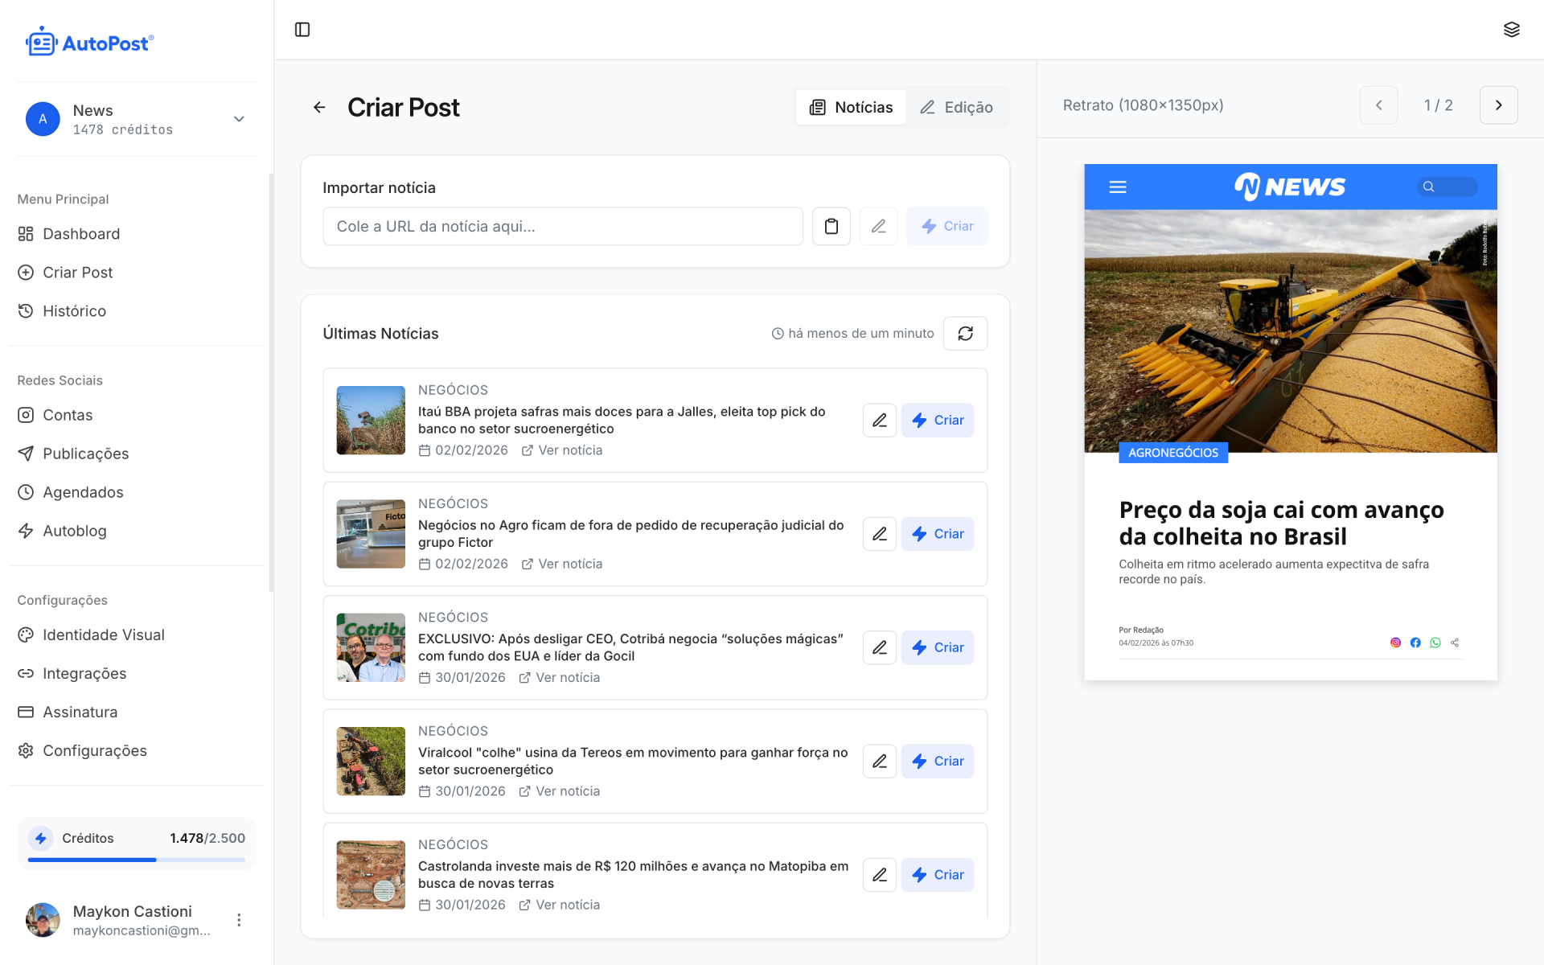Screen dimensions: 1544x965
Task: Edit the Cotribá article with the pencil icon
Action: pos(879,647)
